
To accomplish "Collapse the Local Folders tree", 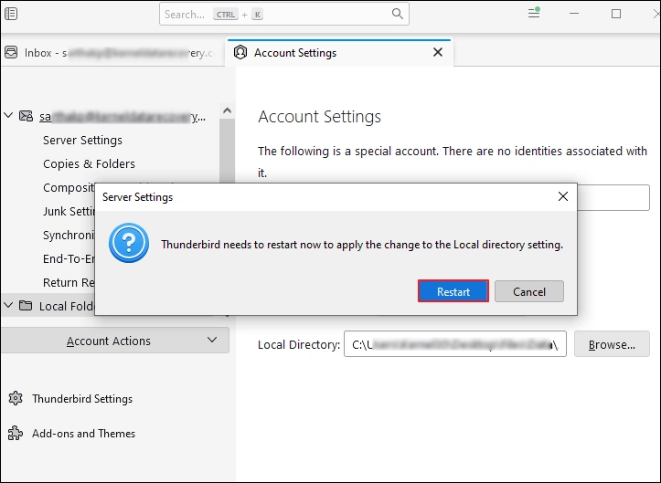I will pos(8,305).
